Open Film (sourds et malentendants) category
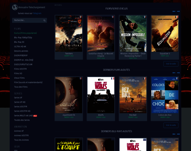The image size is (191, 151). (28, 83)
